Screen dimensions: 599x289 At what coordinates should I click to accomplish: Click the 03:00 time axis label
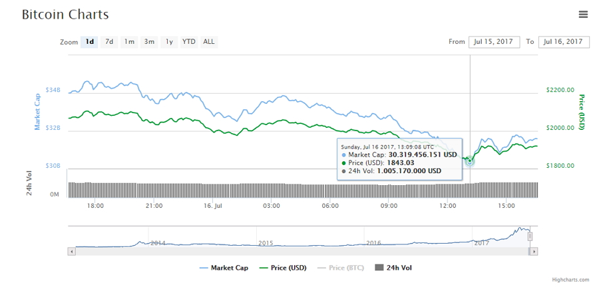[x=272, y=206]
